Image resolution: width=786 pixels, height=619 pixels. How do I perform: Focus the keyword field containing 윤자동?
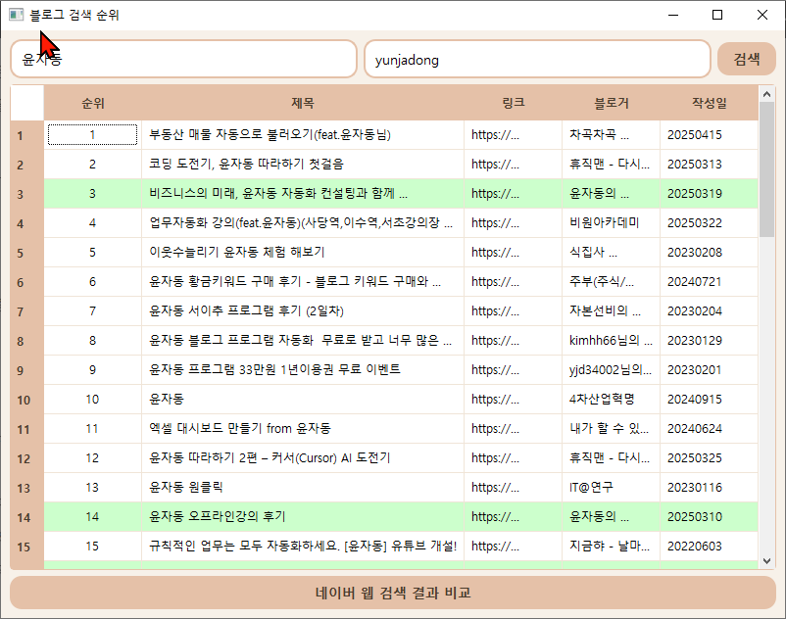(x=183, y=59)
